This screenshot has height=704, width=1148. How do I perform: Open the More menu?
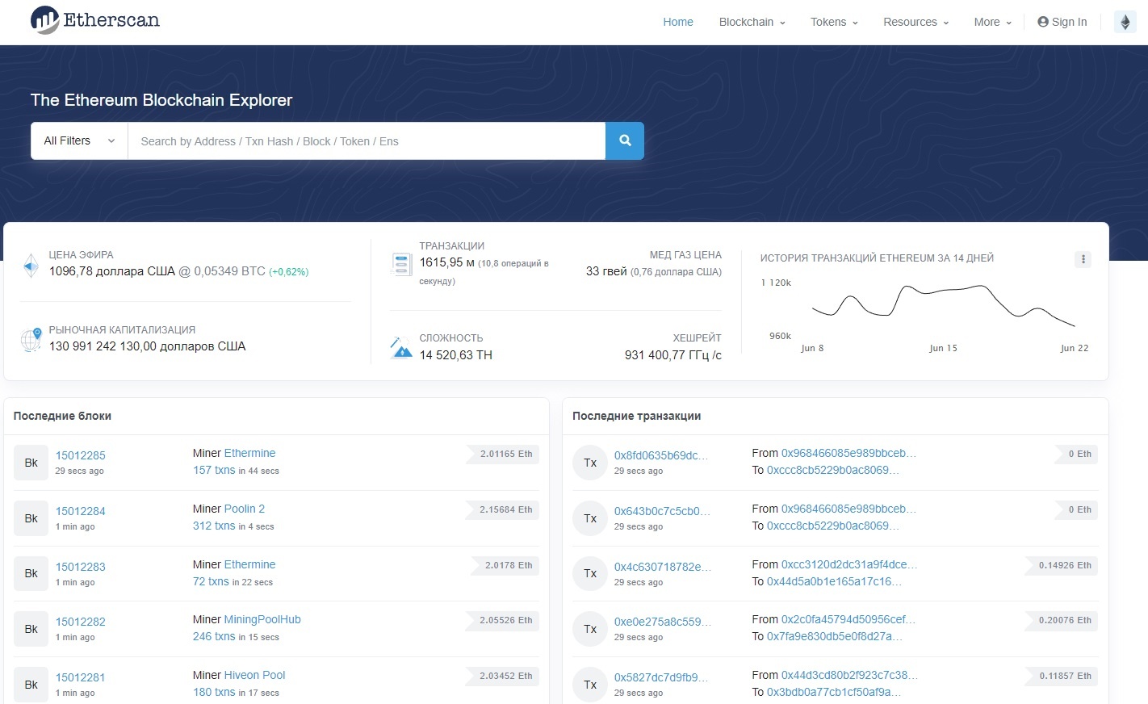tap(992, 22)
